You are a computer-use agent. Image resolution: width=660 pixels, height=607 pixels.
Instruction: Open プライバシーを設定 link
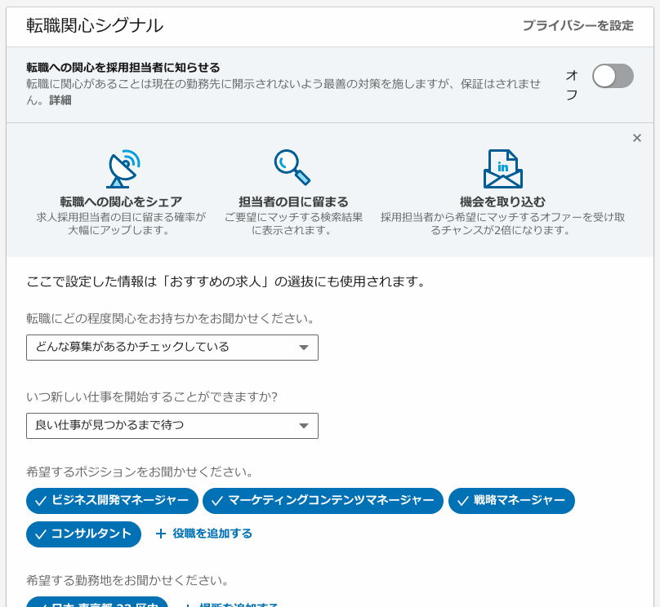[x=578, y=25]
